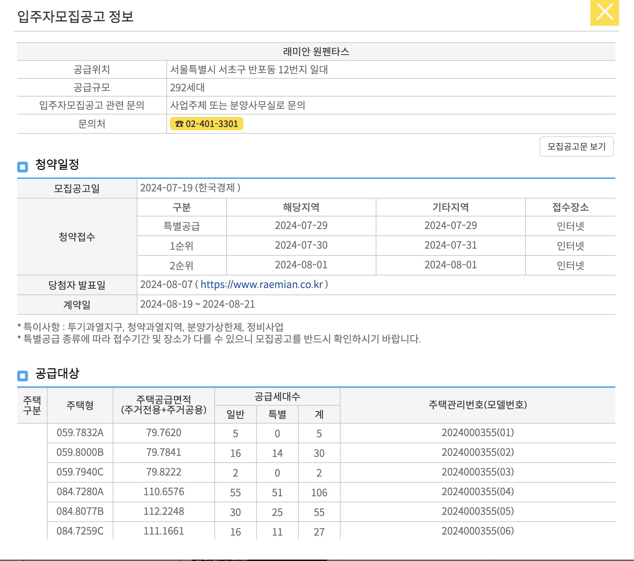The image size is (634, 561).
Task: Click housing type 059.7832A
Action: pyautogui.click(x=80, y=433)
